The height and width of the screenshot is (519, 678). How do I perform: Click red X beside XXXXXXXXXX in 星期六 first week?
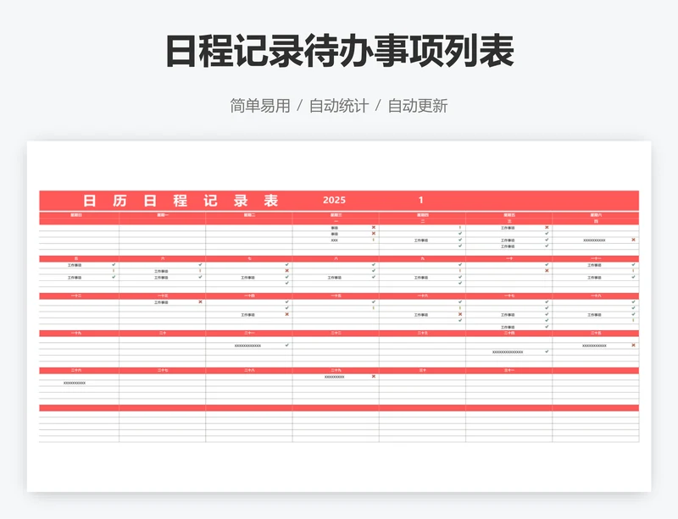pos(633,240)
